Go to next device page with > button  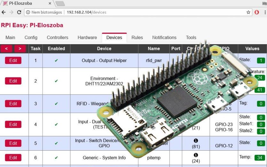click(20, 49)
